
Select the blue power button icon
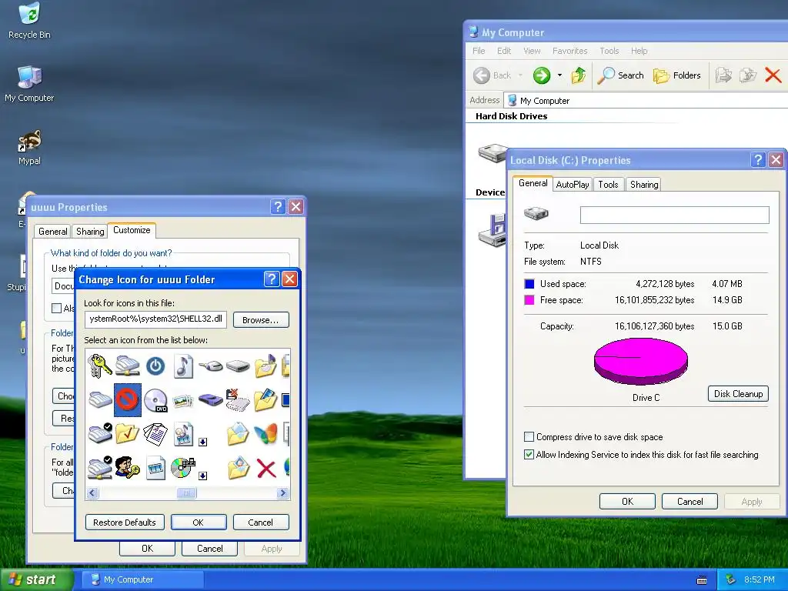(x=155, y=366)
